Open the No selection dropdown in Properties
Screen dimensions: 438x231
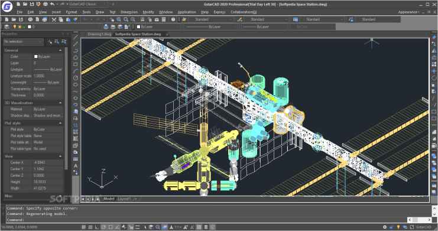24,41
